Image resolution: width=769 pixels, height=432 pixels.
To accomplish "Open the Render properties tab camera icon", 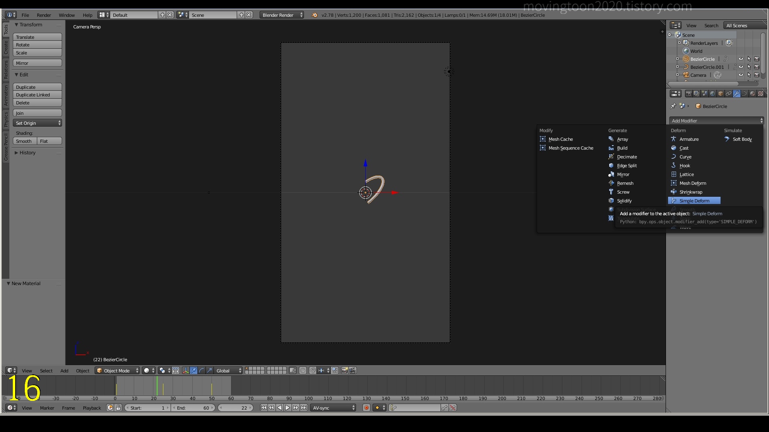I will tap(688, 94).
